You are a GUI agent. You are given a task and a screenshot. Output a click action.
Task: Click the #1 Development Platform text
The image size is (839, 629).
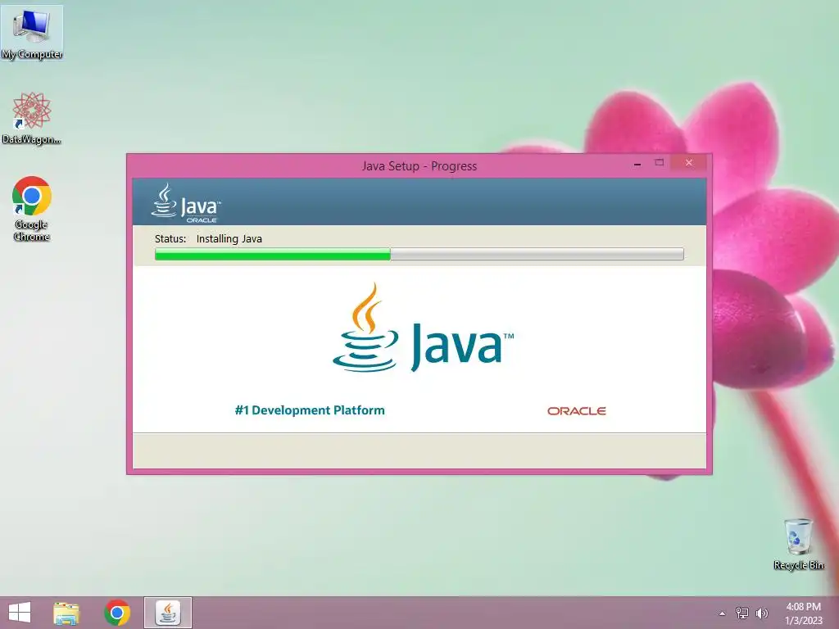(310, 410)
